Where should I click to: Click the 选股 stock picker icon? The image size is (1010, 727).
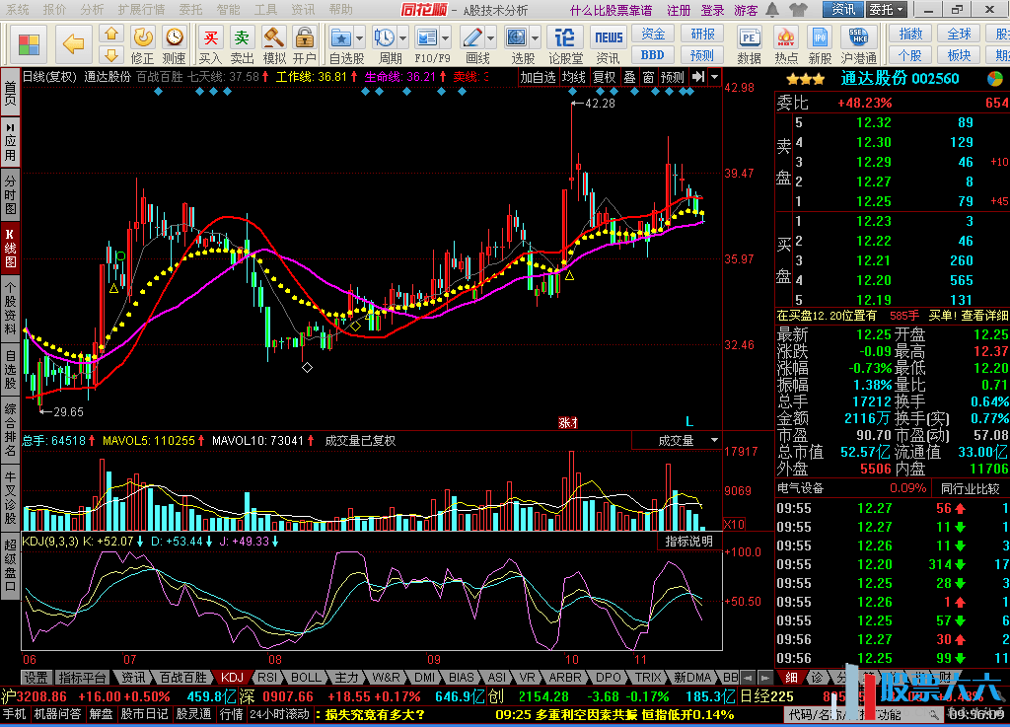517,38
